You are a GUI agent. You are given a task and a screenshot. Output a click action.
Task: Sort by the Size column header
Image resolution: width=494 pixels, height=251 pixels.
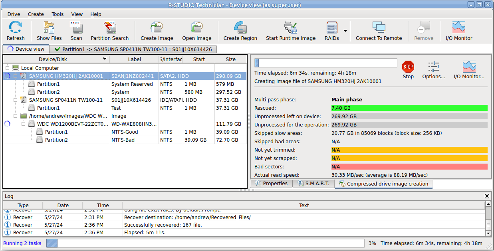pyautogui.click(x=230, y=59)
